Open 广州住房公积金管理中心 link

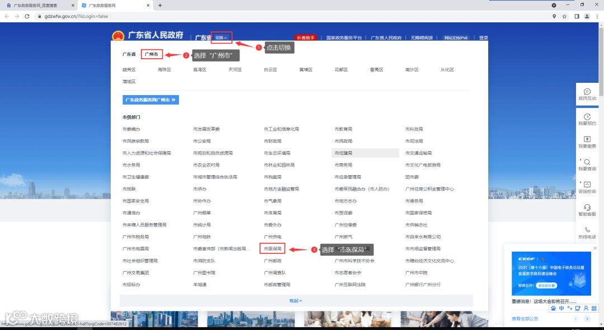(430, 189)
